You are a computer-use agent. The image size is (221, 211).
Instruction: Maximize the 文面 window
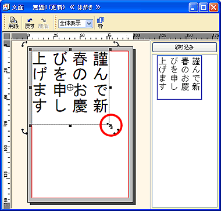click(204, 8)
